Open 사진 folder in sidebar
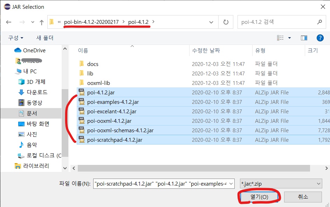The width and height of the screenshot is (330, 207). tap(28, 134)
